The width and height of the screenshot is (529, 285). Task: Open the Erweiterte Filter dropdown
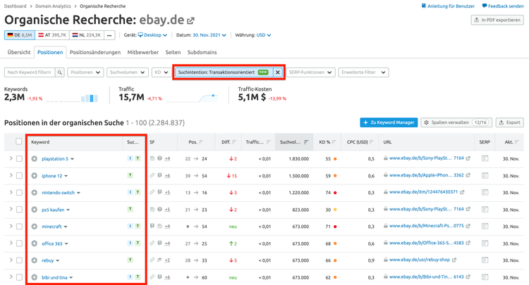coord(363,72)
